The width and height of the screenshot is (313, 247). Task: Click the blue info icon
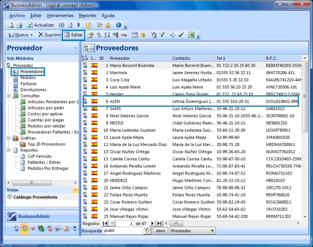pyautogui.click(x=118, y=24)
